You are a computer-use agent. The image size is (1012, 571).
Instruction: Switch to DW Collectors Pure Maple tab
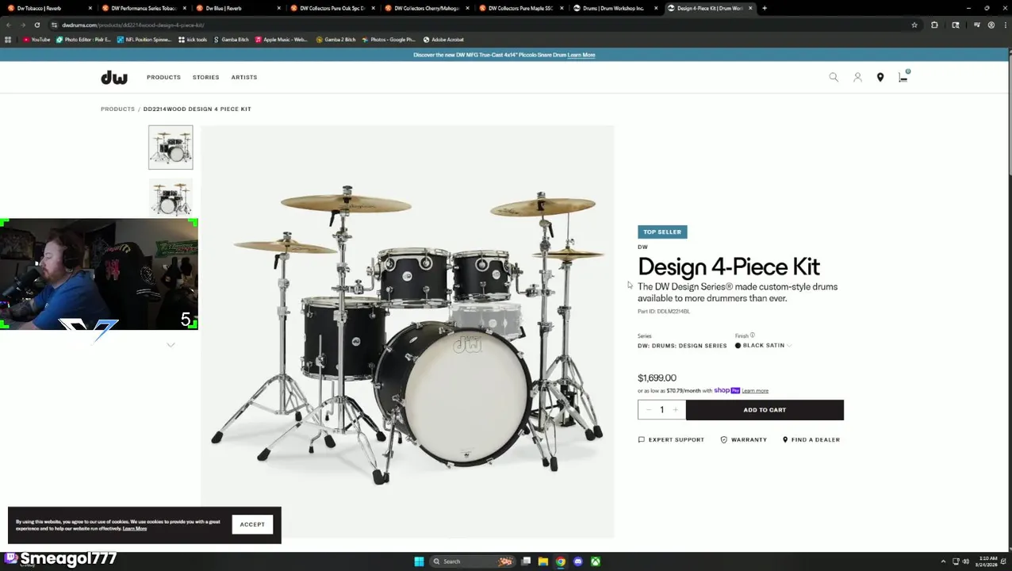[x=521, y=8]
